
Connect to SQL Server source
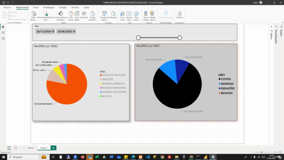[x=71, y=16]
